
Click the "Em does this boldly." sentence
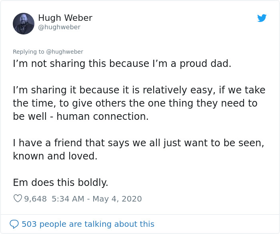(x=60, y=183)
